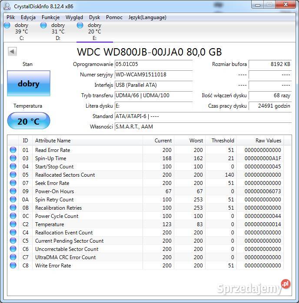Open the Funkcje menu

coord(50,17)
